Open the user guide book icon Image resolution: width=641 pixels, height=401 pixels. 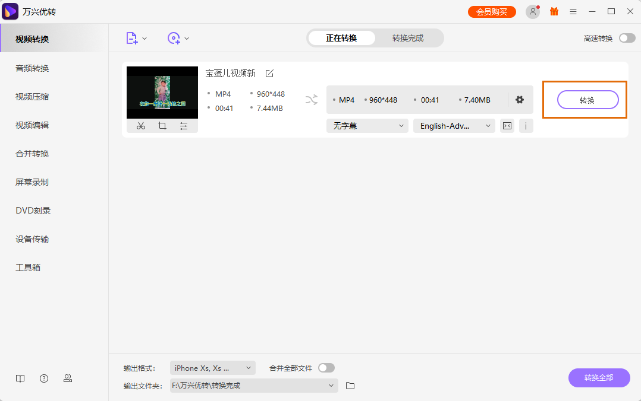pos(20,378)
